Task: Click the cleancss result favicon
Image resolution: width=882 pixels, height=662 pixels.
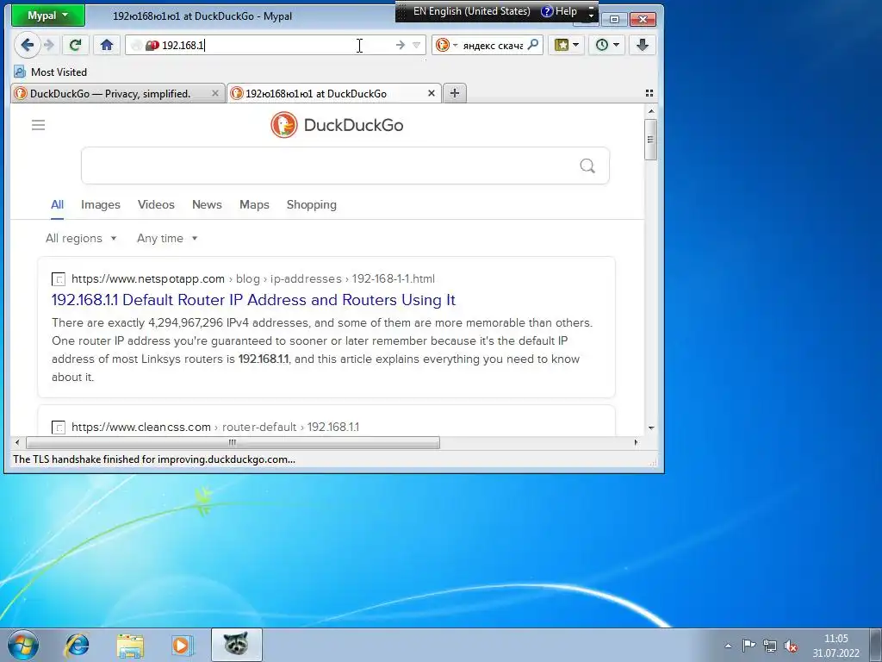Action: point(59,428)
